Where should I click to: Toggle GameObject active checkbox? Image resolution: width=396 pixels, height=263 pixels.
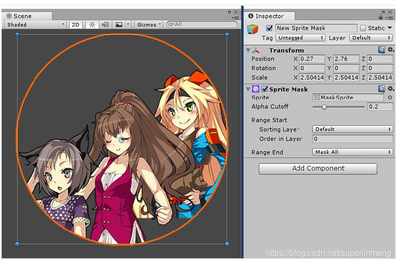point(269,28)
